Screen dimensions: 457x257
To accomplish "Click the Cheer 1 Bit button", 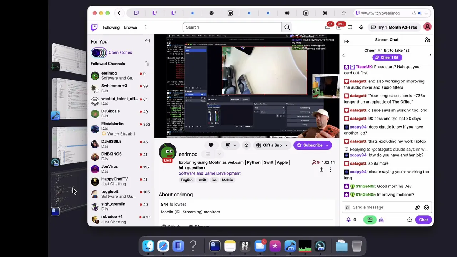I will pyautogui.click(x=387, y=57).
